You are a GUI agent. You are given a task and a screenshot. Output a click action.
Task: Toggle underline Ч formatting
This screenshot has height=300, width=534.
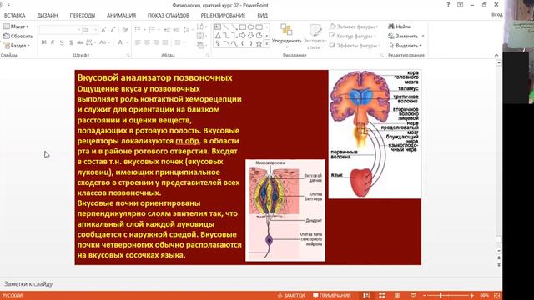(62, 42)
